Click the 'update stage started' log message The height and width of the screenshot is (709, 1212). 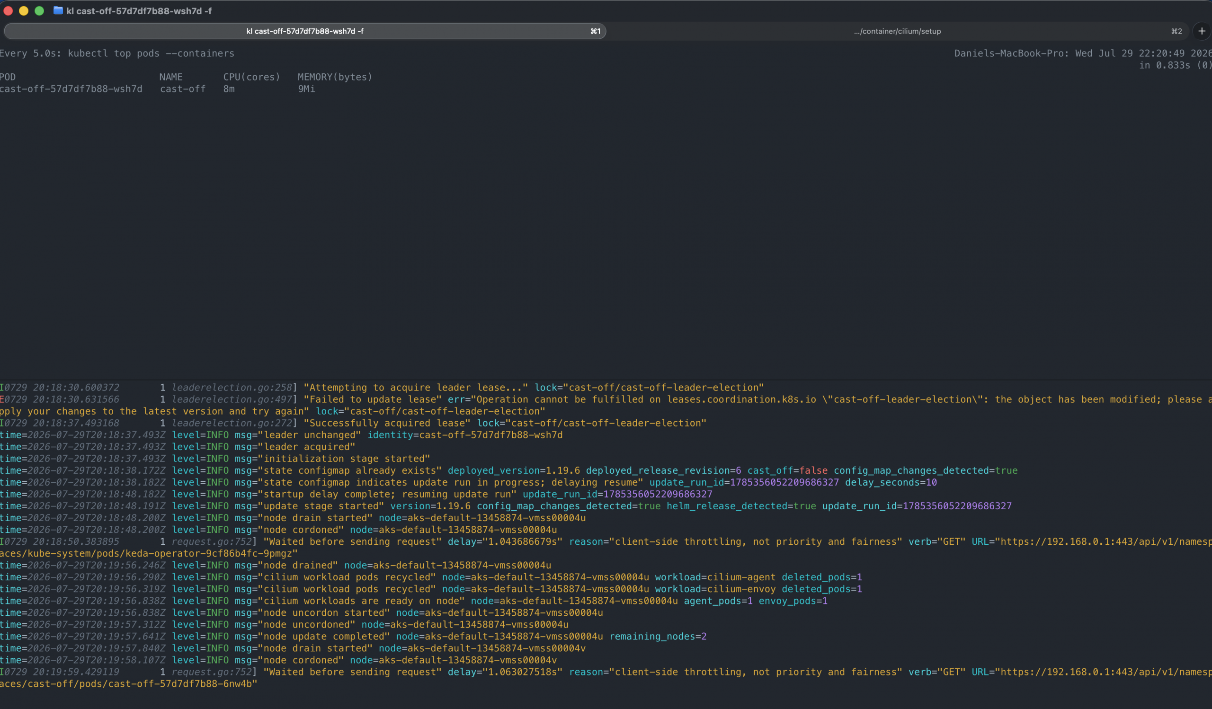coord(321,506)
